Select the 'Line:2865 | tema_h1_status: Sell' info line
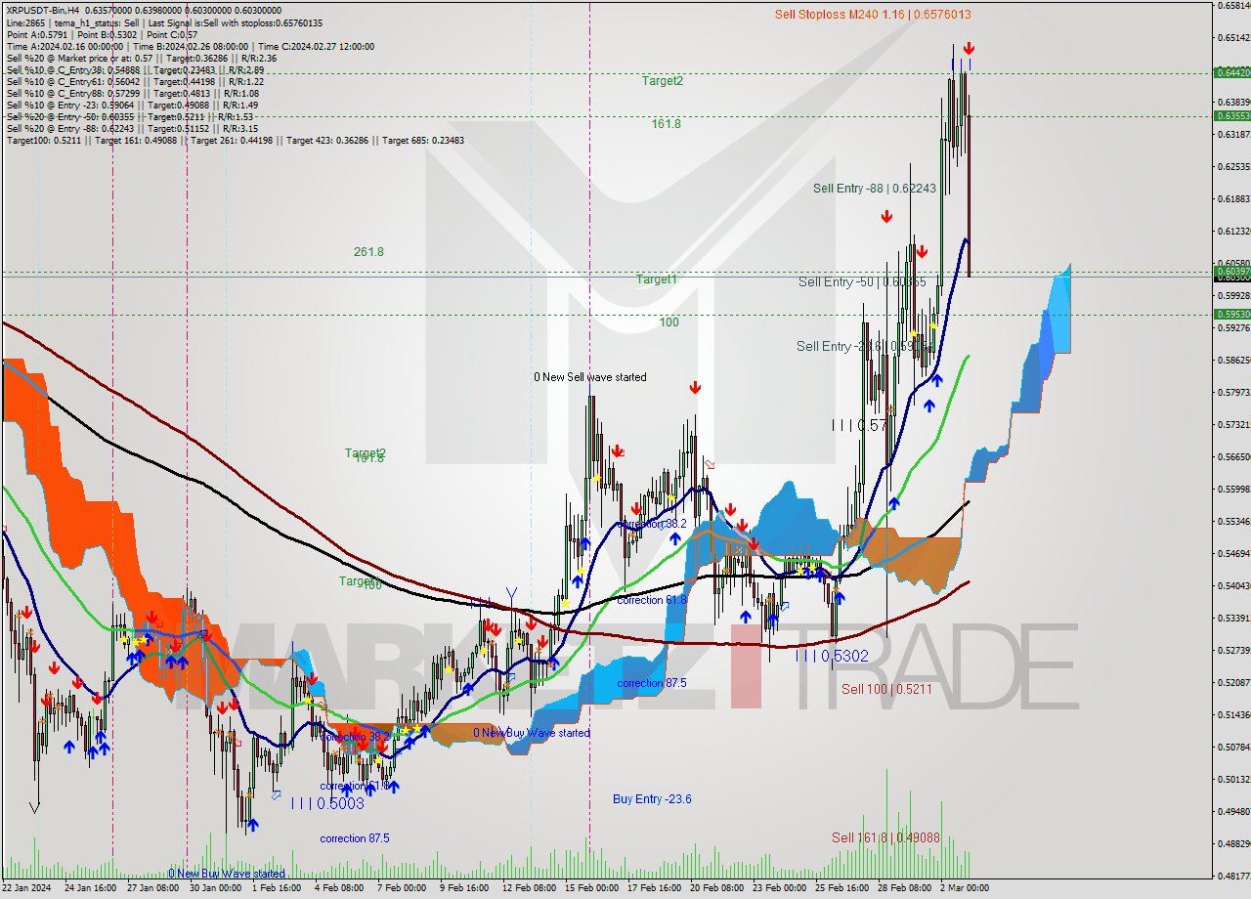The height and width of the screenshot is (899, 1251). tap(164, 22)
